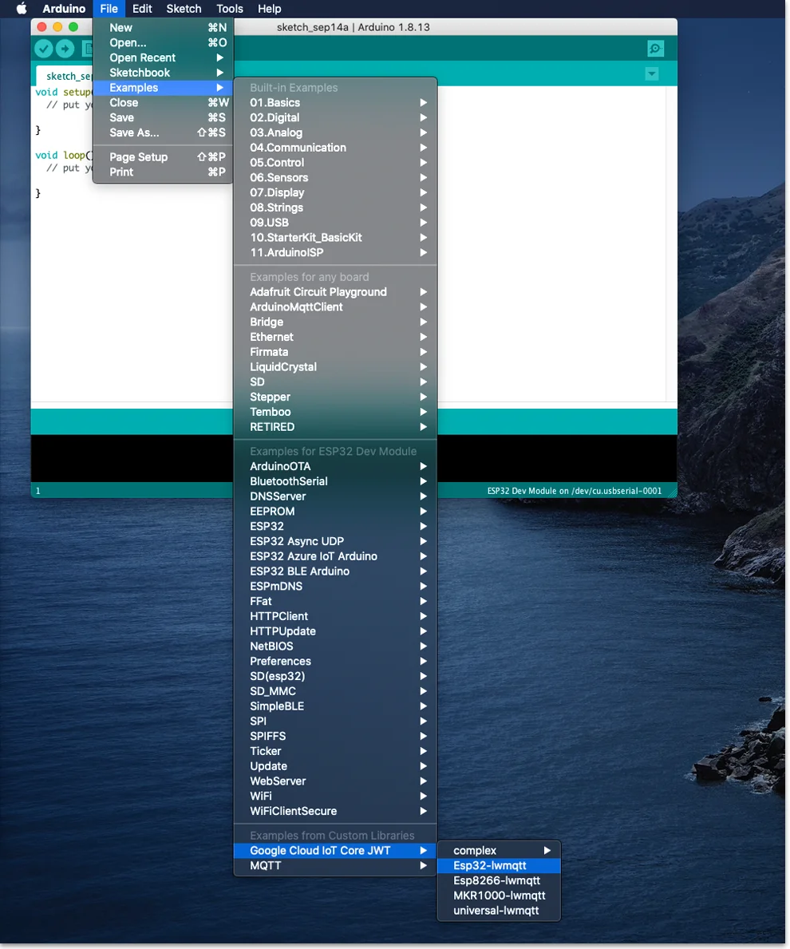Expand the 07.Display examples submenu
790x949 pixels.
(335, 192)
